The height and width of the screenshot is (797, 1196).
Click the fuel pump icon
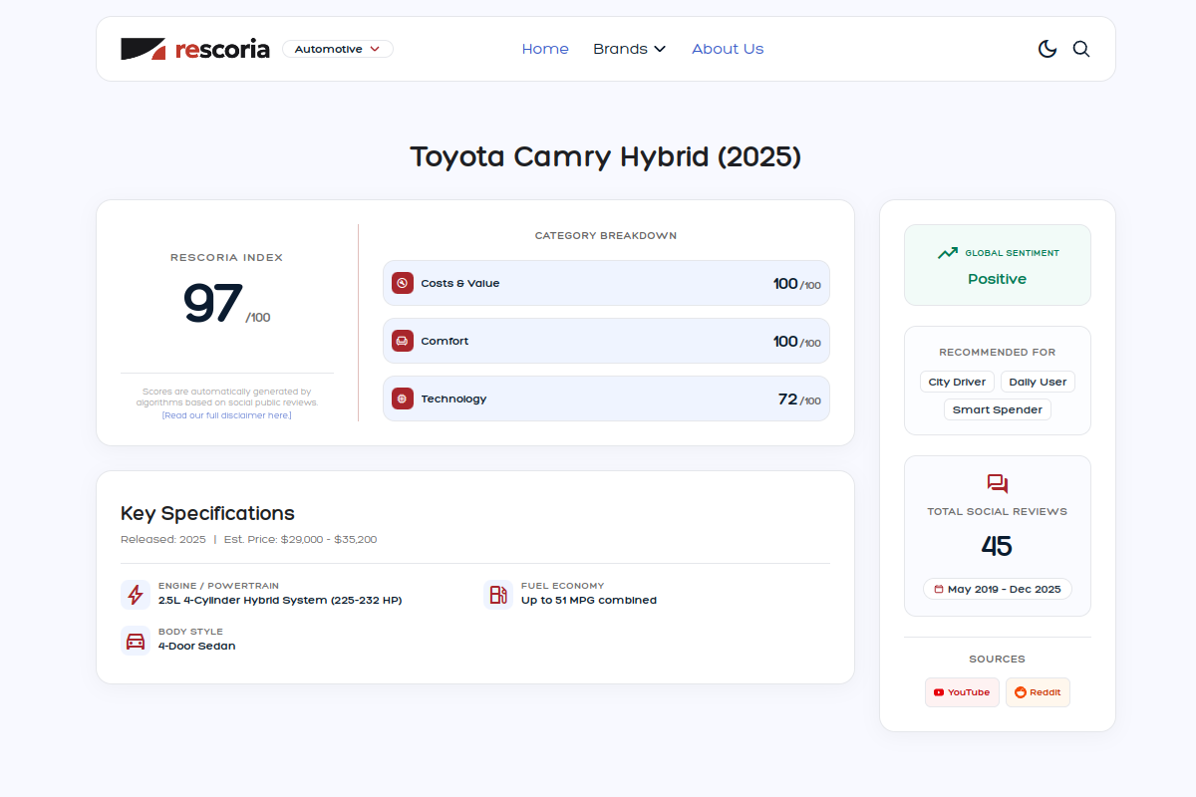coord(498,595)
